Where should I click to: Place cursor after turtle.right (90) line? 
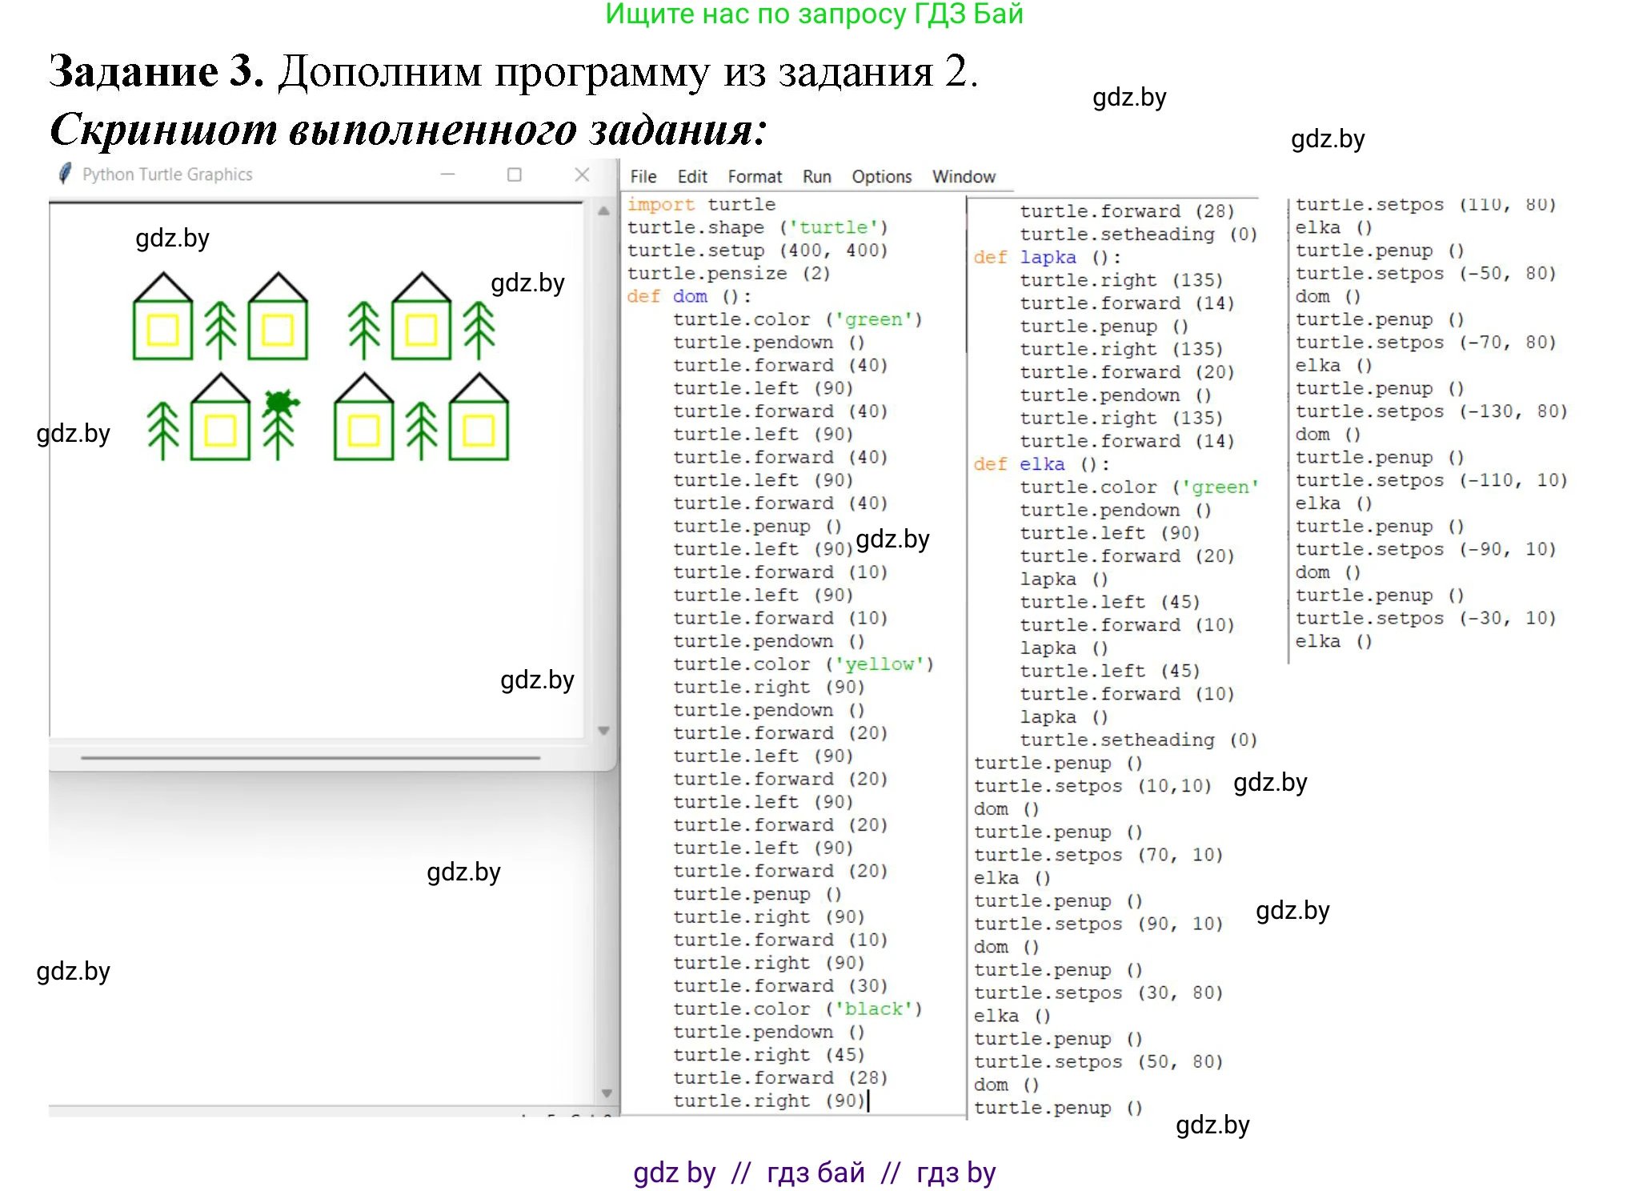pyautogui.click(x=870, y=1101)
